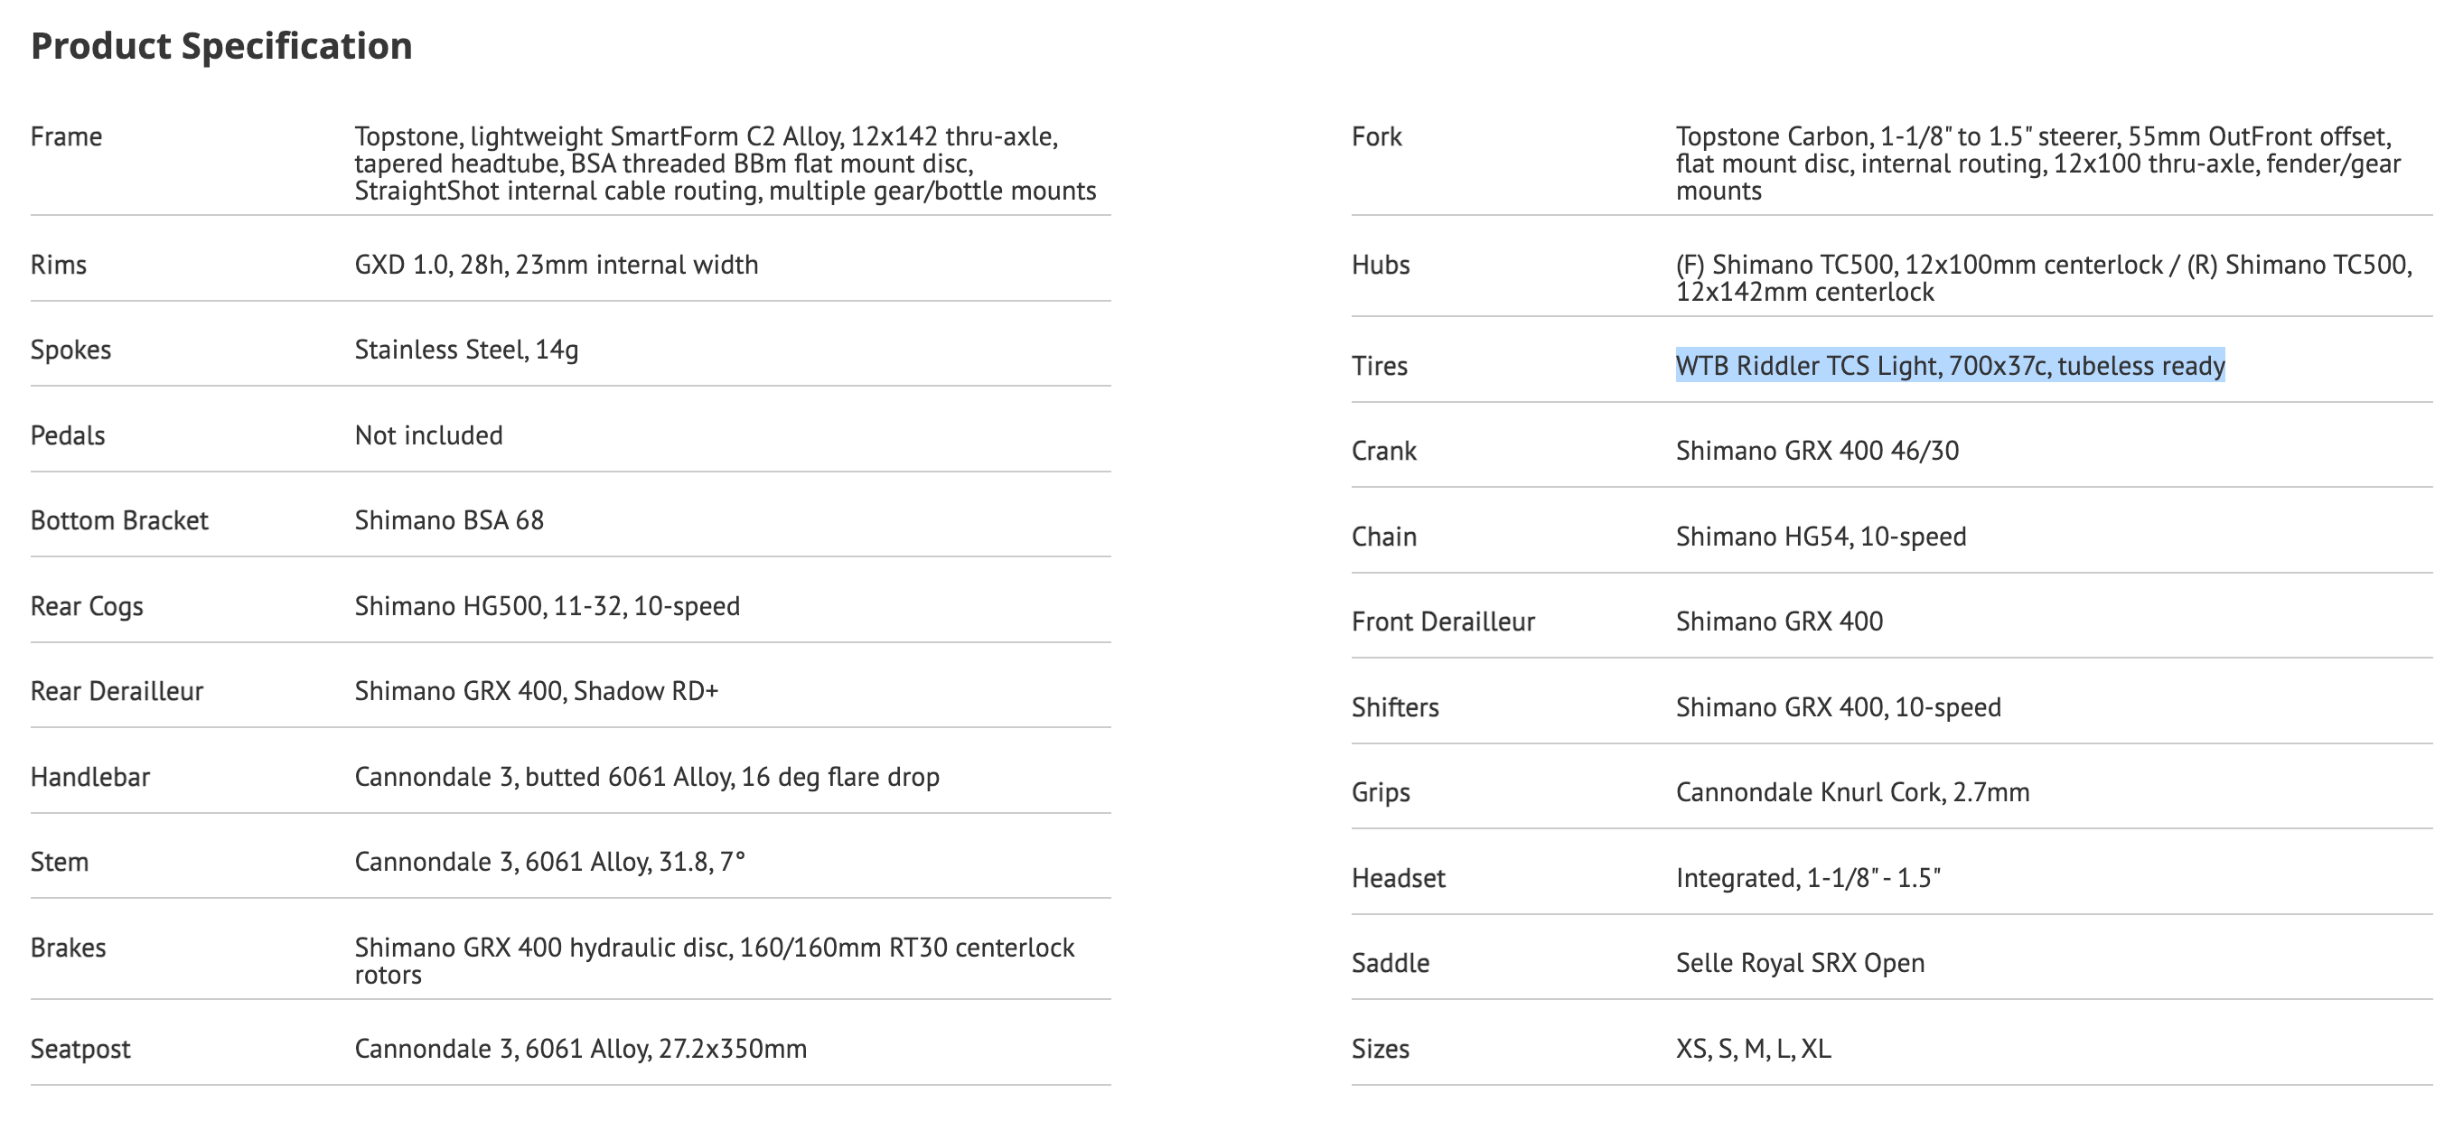Click the Shimano BSA 68 bottom bracket value
This screenshot has height=1140, width=2463.
tap(449, 519)
